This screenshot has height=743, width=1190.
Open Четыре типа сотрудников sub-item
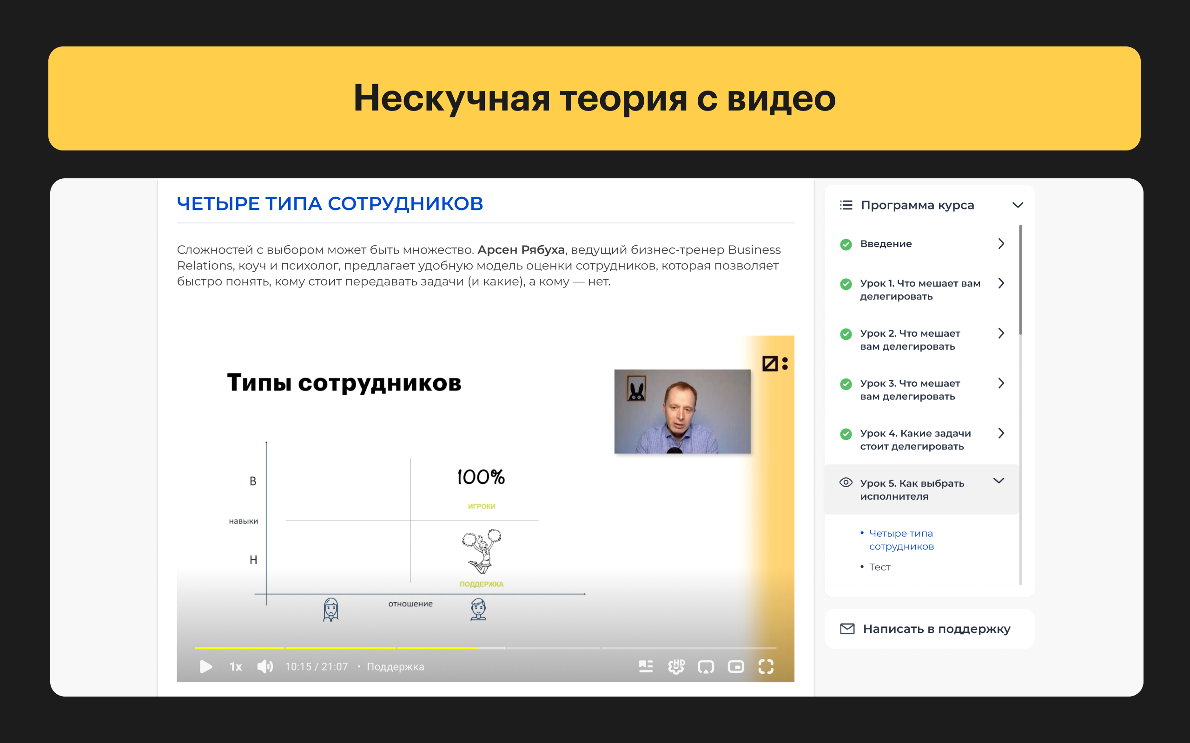click(901, 540)
